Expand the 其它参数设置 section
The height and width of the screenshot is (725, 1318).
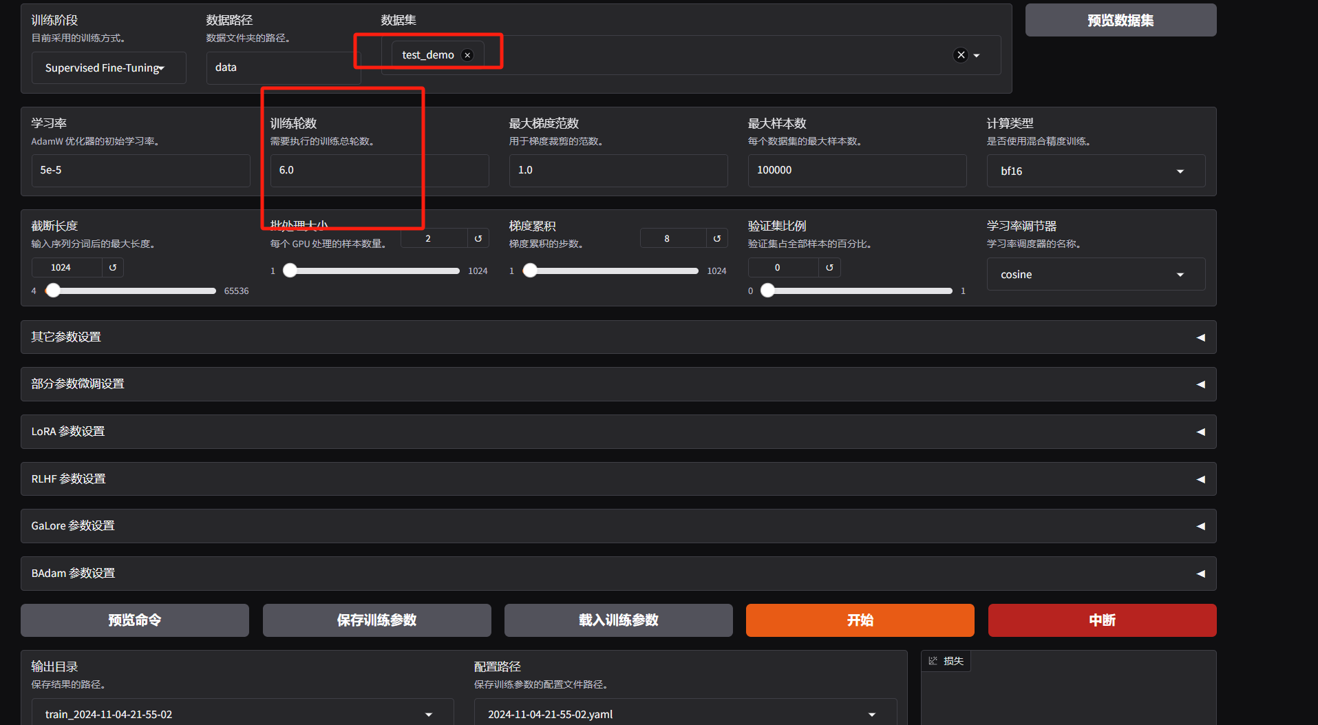618,337
